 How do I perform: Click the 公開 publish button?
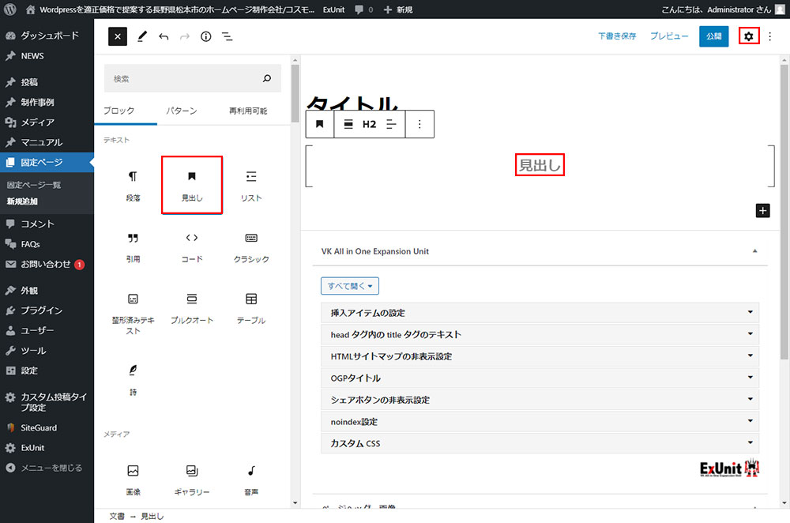coord(713,36)
